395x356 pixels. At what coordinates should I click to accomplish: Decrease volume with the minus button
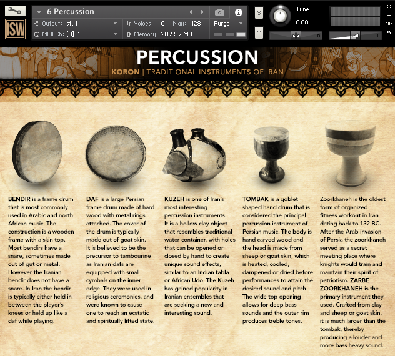tap(332, 36)
